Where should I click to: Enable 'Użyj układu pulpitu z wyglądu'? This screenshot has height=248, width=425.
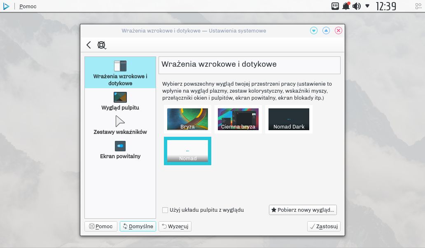coord(165,210)
